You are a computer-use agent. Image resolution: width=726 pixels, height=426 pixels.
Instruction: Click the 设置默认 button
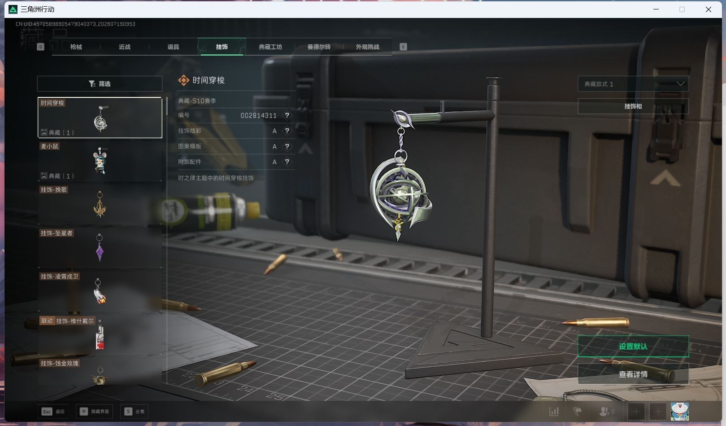click(x=633, y=346)
